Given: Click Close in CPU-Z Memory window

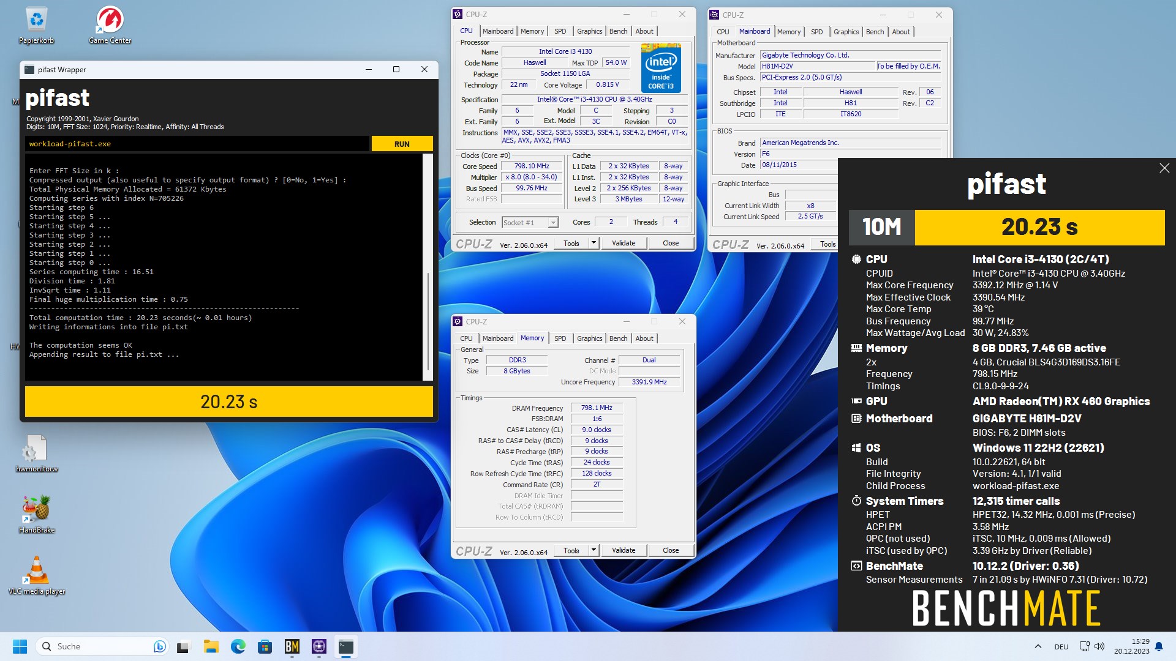Looking at the screenshot, I should click(671, 550).
